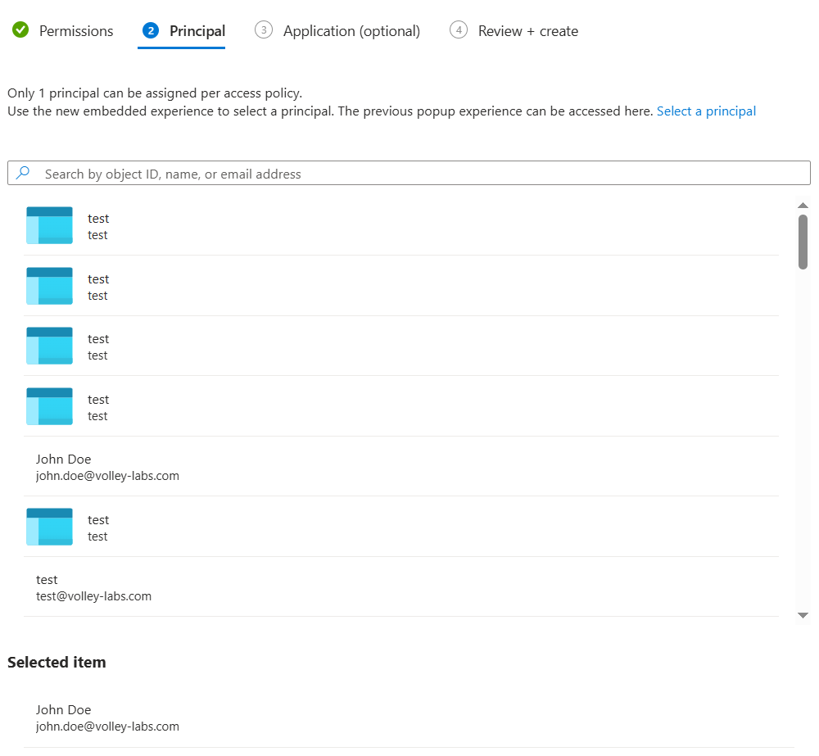Select the second test application icon in list
This screenshot has width=819, height=756.
click(x=49, y=286)
